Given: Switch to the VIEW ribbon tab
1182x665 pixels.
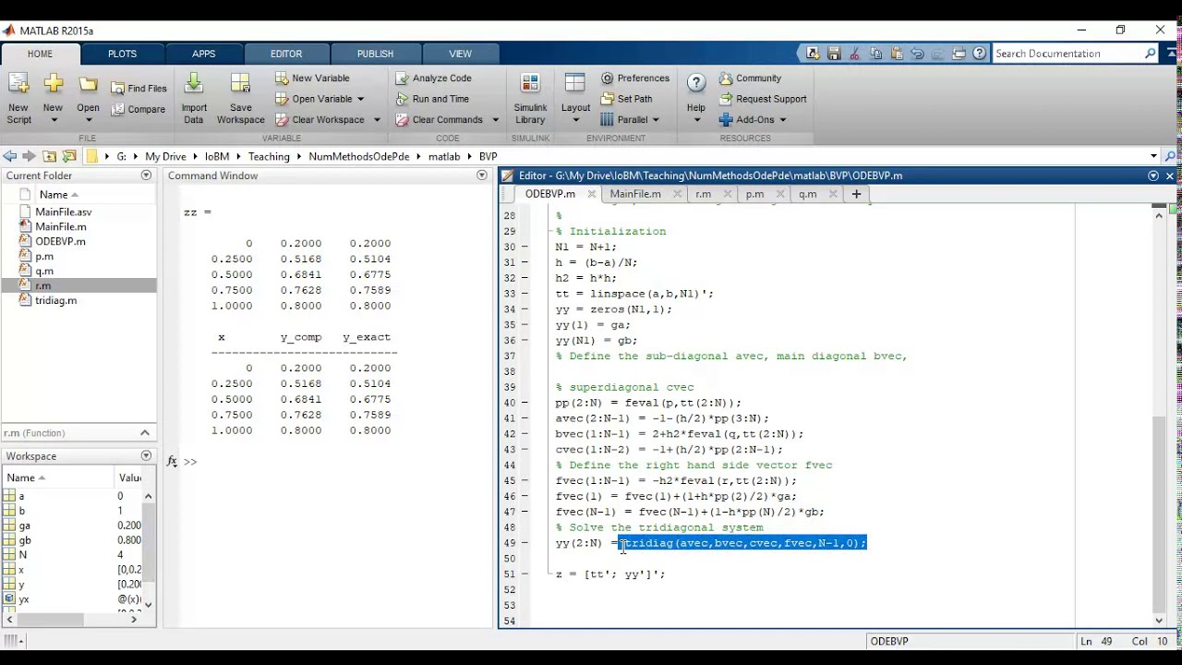Looking at the screenshot, I should pyautogui.click(x=460, y=54).
